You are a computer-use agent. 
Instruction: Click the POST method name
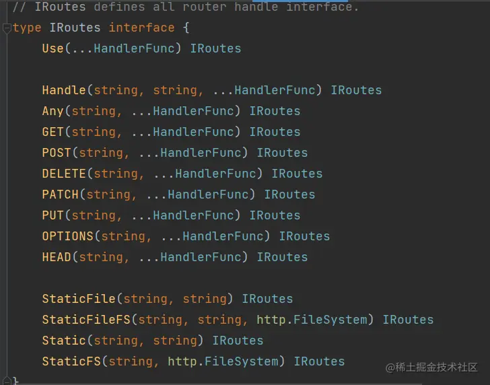pos(57,153)
